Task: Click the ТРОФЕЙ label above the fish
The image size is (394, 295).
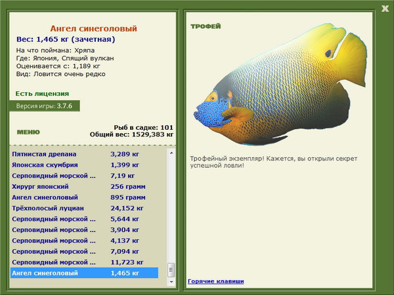Action: click(206, 26)
